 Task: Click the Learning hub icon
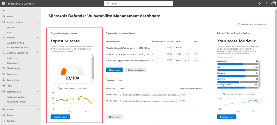coord(4,80)
